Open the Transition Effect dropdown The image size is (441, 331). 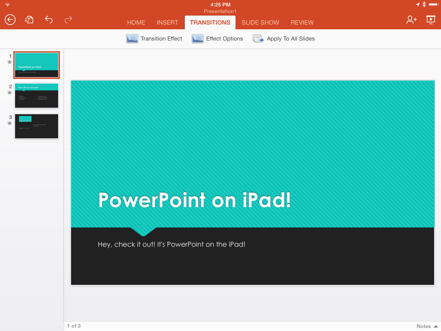154,38
